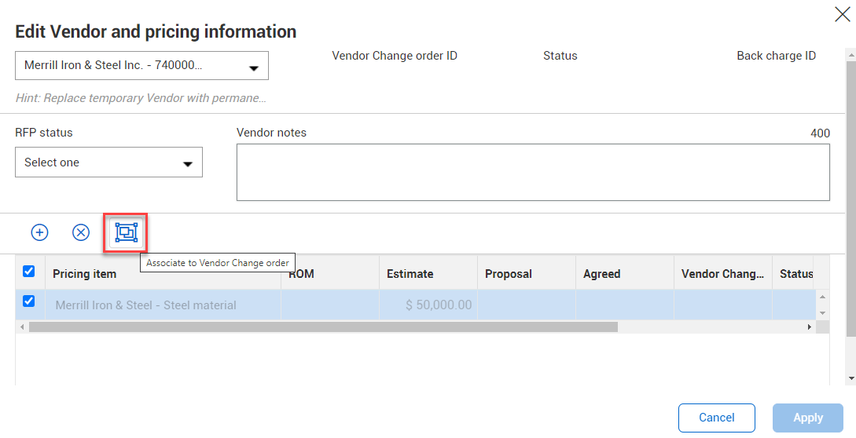Click Associate to Vendor Change order icon
Image resolution: width=856 pixels, height=438 pixels.
pyautogui.click(x=126, y=232)
